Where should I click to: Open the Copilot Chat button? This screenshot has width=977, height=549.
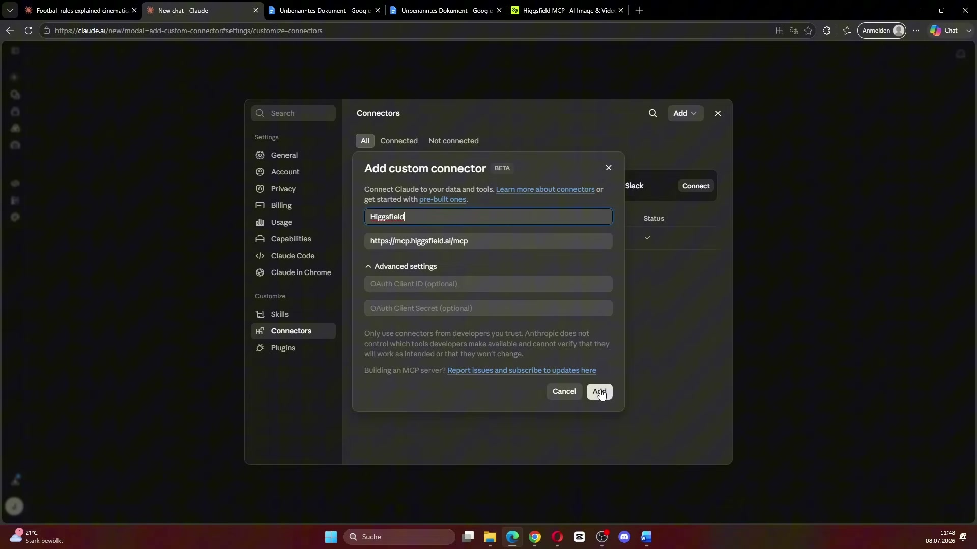tap(944, 30)
